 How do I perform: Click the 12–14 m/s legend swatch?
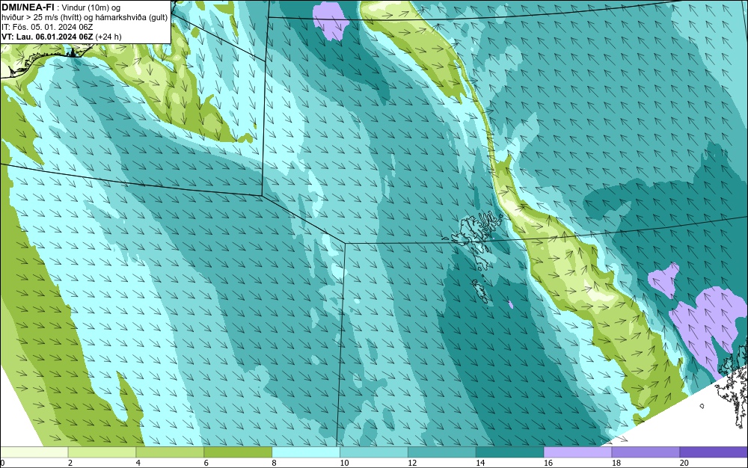[442, 452]
